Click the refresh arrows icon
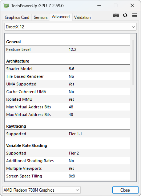 (125, 15)
